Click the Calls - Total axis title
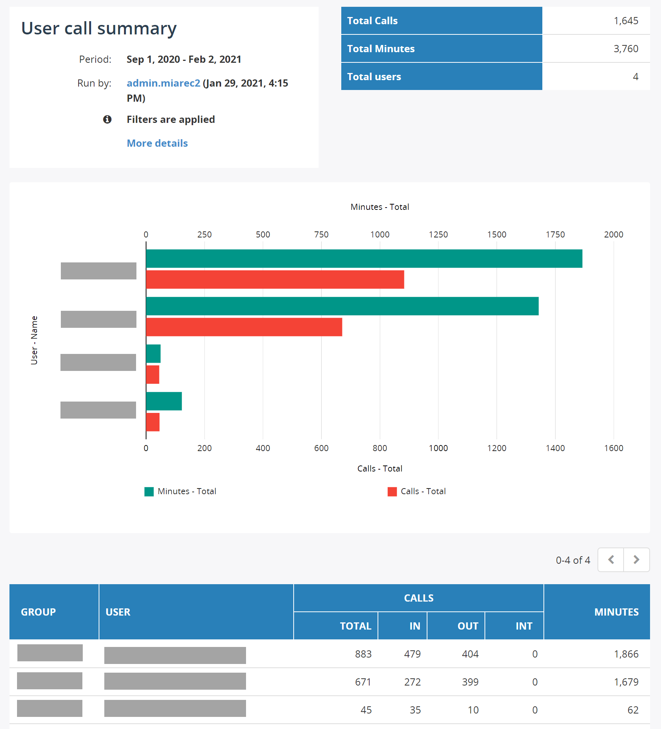This screenshot has width=661, height=729. pyautogui.click(x=380, y=468)
